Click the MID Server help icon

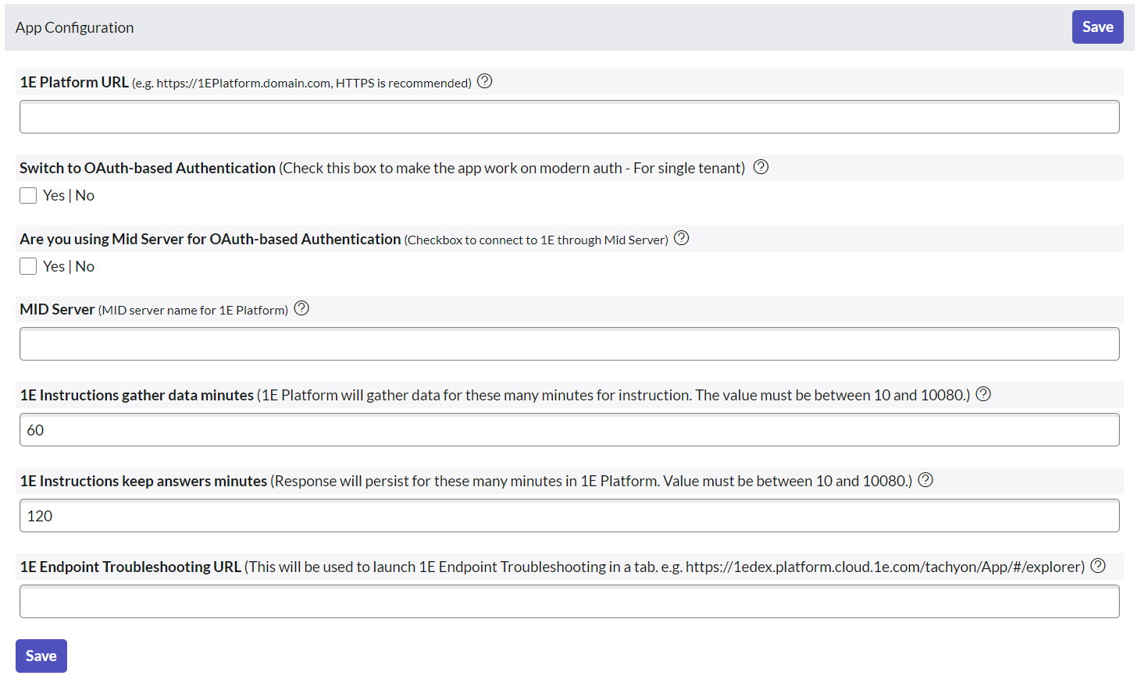pyautogui.click(x=301, y=308)
